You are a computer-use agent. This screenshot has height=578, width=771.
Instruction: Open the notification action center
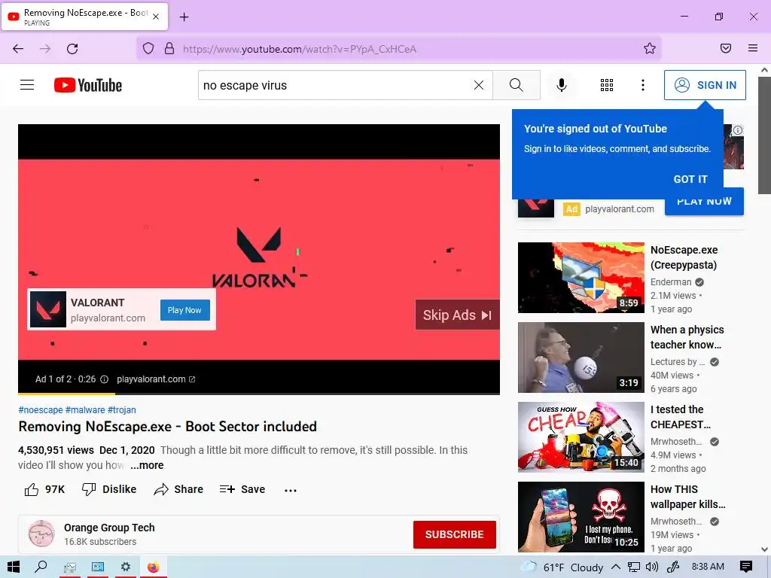pyautogui.click(x=746, y=567)
